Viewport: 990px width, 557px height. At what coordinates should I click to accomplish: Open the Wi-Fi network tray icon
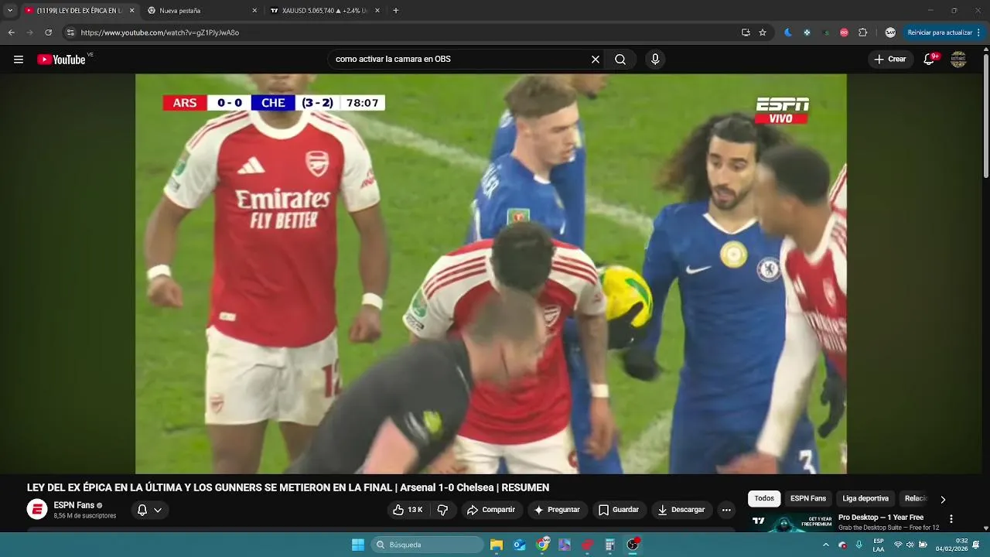898,545
